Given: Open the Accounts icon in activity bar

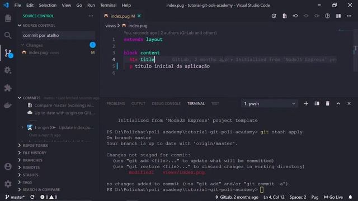Looking at the screenshot, I should click(8, 166).
